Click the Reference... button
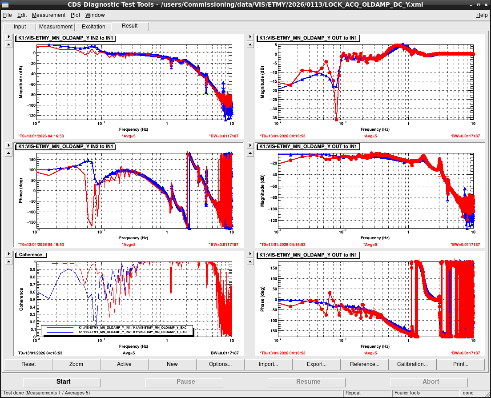Image resolution: width=491 pixels, height=398 pixels. coord(365,364)
